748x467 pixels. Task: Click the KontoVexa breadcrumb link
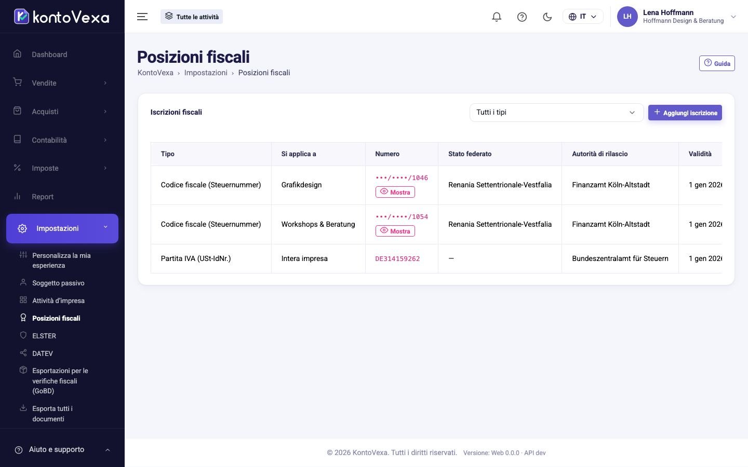tap(155, 73)
